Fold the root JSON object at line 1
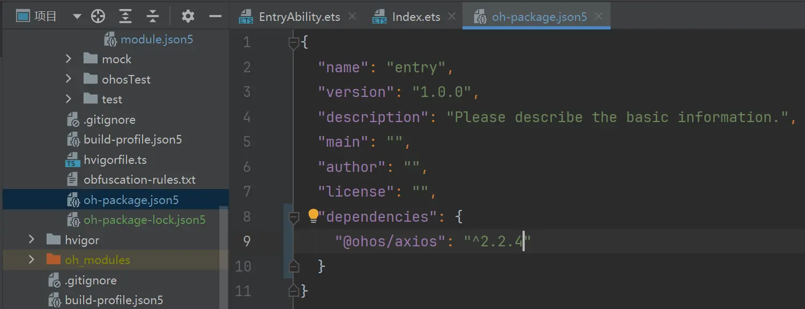 pyautogui.click(x=294, y=43)
